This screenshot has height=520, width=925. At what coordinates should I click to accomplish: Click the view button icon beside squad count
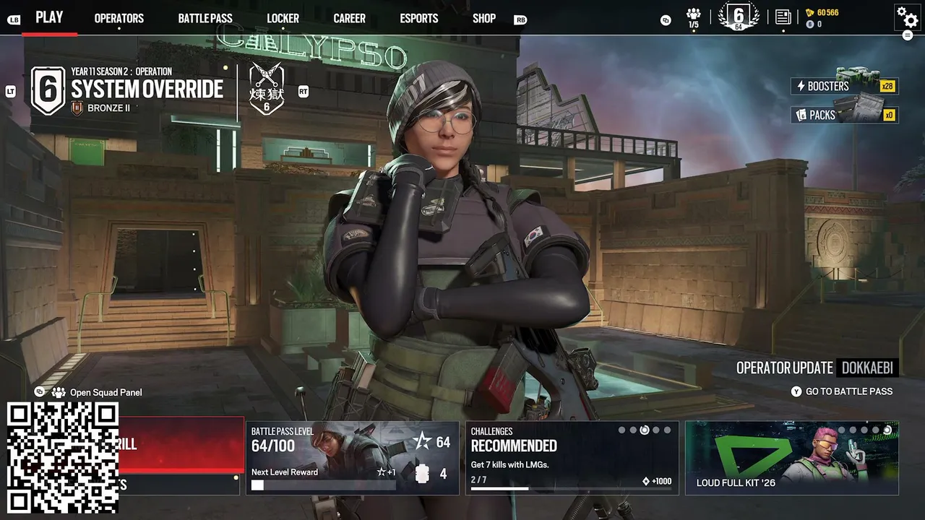tap(666, 20)
